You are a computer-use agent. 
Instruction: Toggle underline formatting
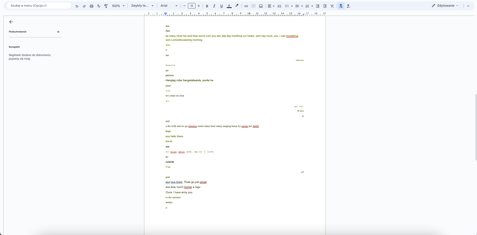click(x=221, y=6)
